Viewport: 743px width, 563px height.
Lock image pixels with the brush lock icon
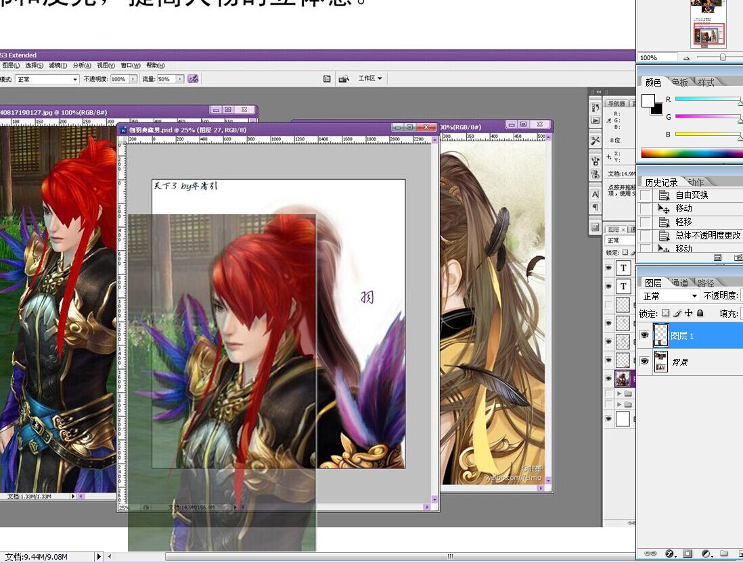point(677,313)
